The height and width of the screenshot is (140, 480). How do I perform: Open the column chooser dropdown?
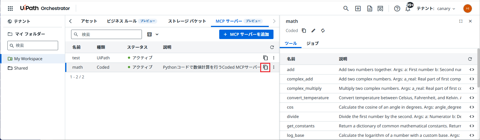pos(153,34)
